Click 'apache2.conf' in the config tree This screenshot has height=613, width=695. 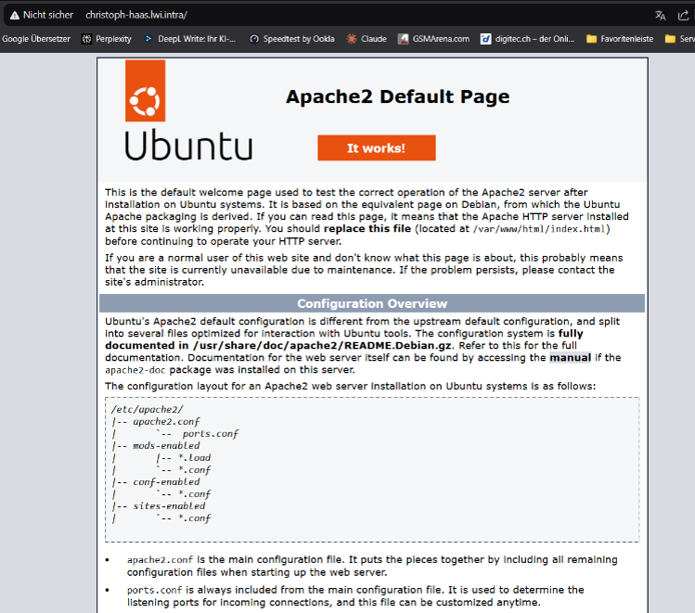pos(166,422)
